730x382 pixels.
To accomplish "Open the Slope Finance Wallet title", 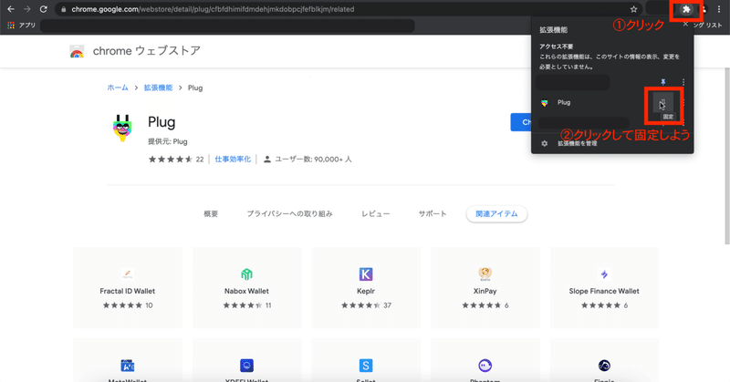I will [604, 291].
